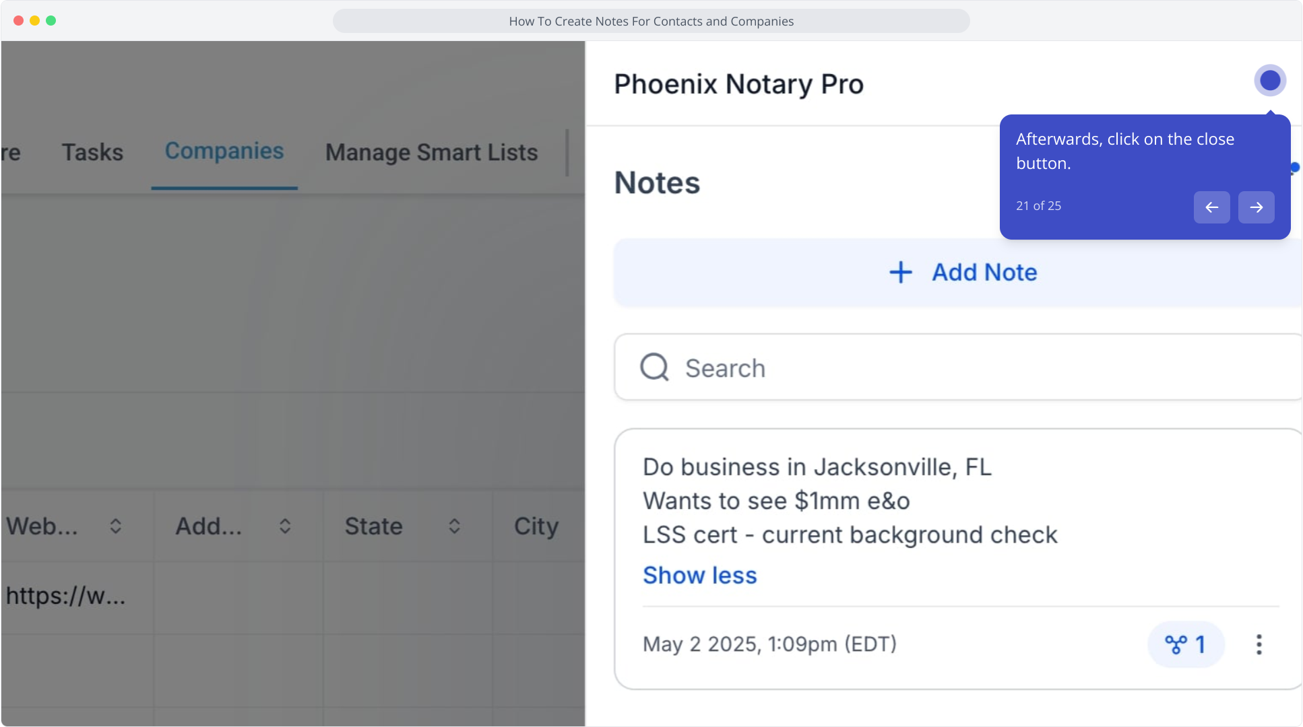Focus the notes Search field
This screenshot has width=1303, height=727.
click(x=957, y=368)
